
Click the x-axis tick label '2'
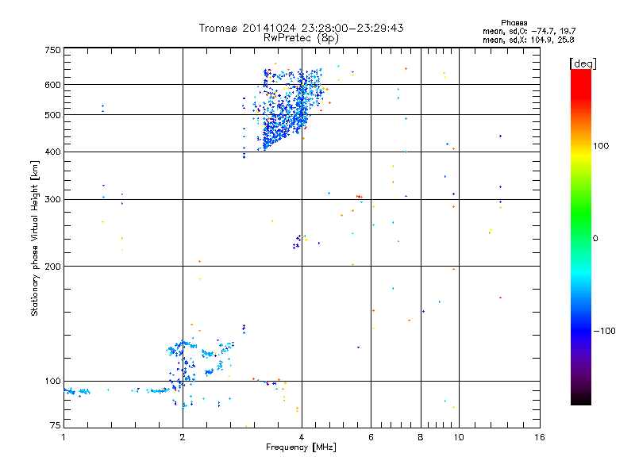coord(183,437)
